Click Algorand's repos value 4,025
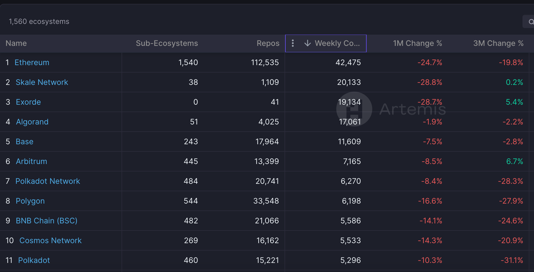Image resolution: width=534 pixels, height=272 pixels. [x=269, y=122]
